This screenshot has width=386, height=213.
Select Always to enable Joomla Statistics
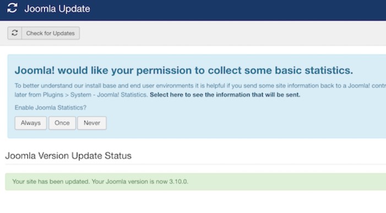coord(30,123)
